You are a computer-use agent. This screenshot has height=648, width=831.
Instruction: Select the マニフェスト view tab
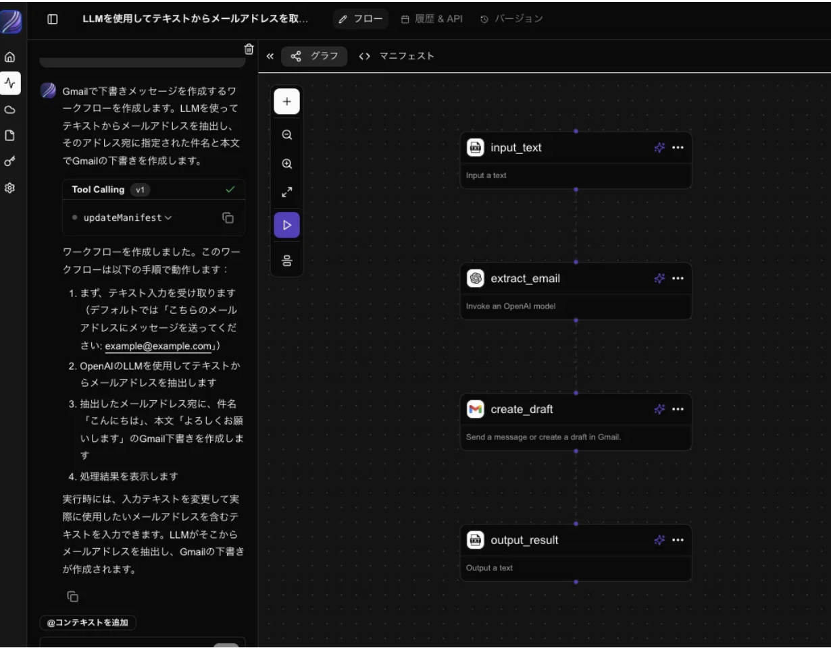pyautogui.click(x=397, y=57)
